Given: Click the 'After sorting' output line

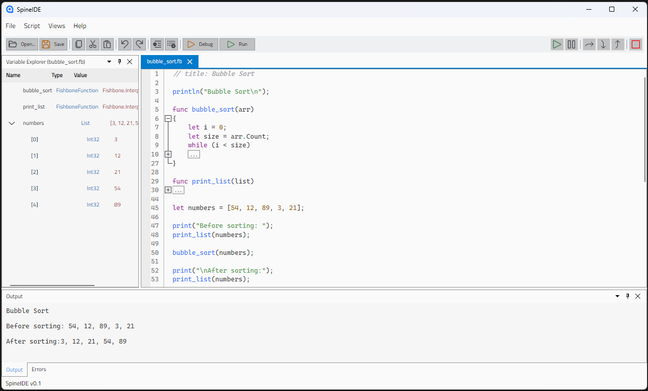Looking at the screenshot, I should 66,341.
